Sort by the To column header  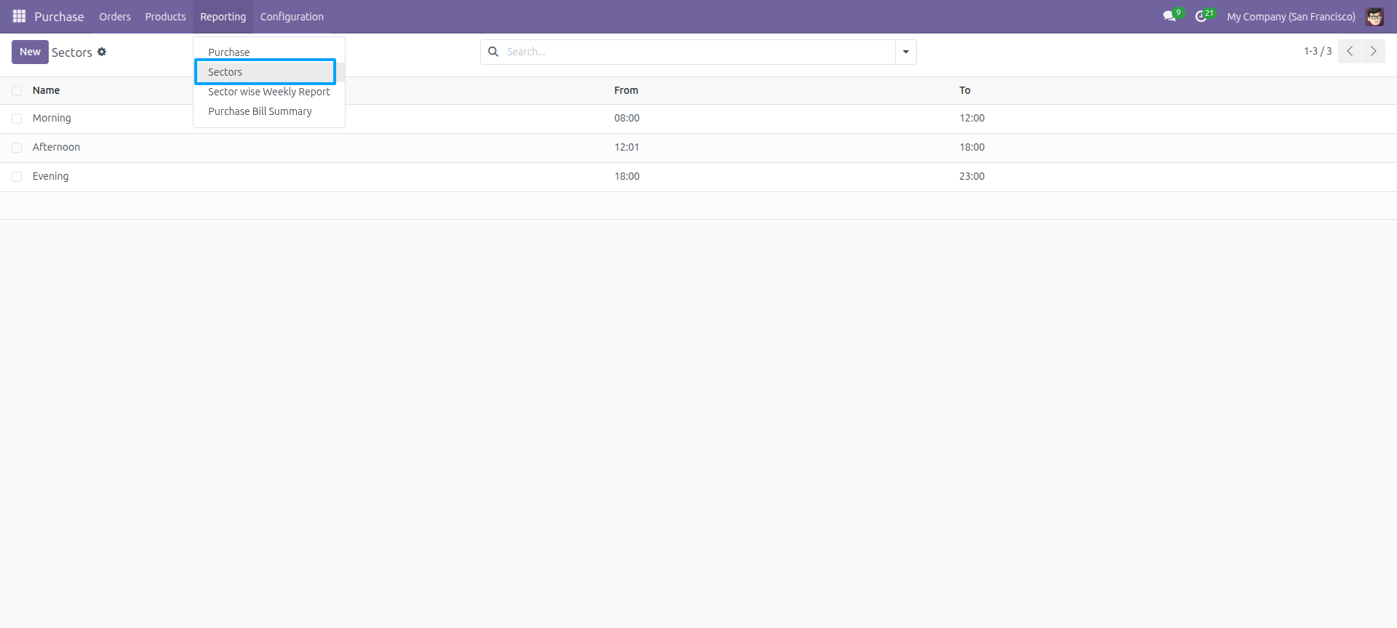(x=965, y=90)
